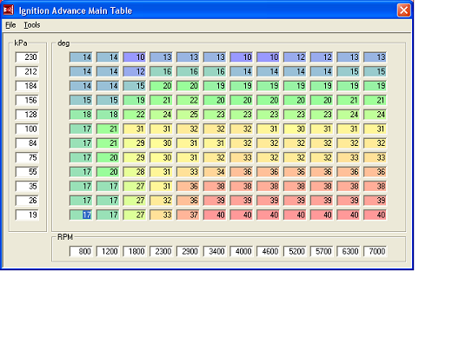Click the 1200 RPM axis field
Image resolution: width=459 pixels, height=344 pixels.
click(x=108, y=251)
